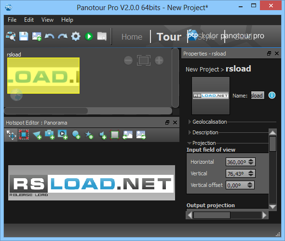Click the New Project breadcrumb link
The height and width of the screenshot is (241, 285).
tap(203, 70)
